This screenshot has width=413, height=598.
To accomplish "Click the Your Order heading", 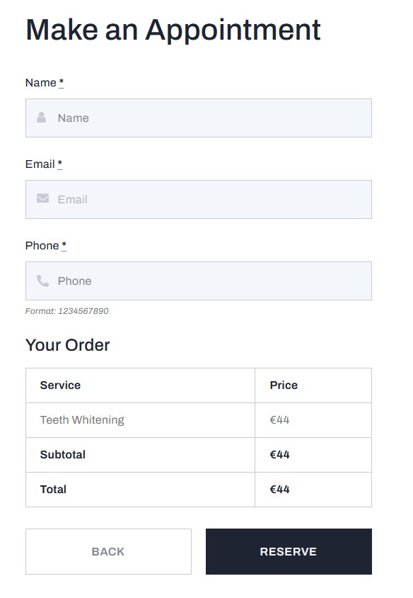I will pyautogui.click(x=68, y=345).
